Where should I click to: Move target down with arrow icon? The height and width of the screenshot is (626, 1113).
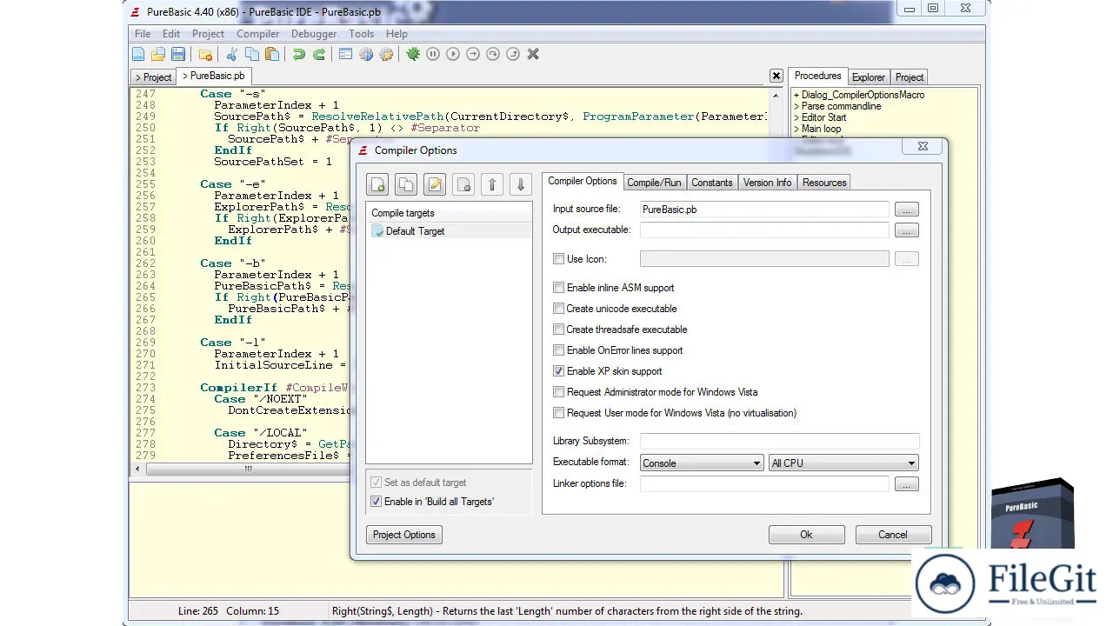pyautogui.click(x=521, y=184)
